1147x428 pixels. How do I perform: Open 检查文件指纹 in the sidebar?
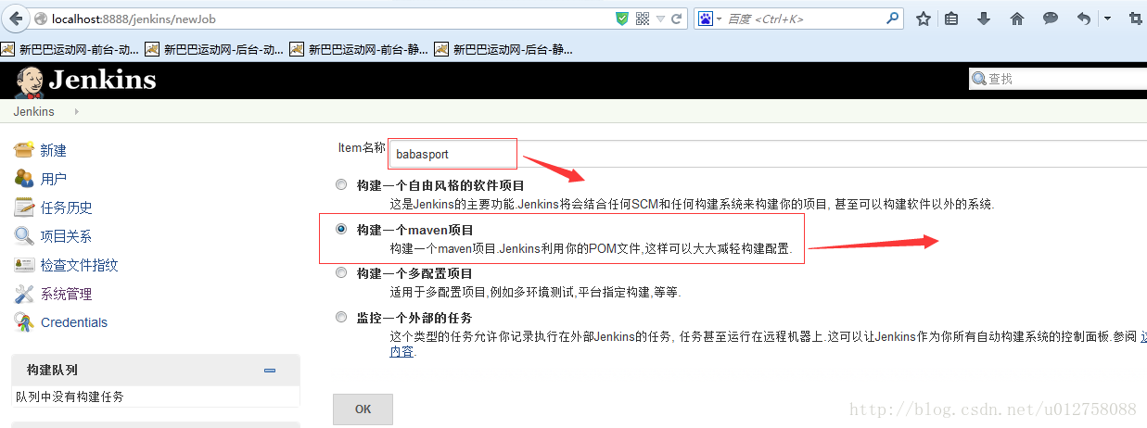[79, 265]
